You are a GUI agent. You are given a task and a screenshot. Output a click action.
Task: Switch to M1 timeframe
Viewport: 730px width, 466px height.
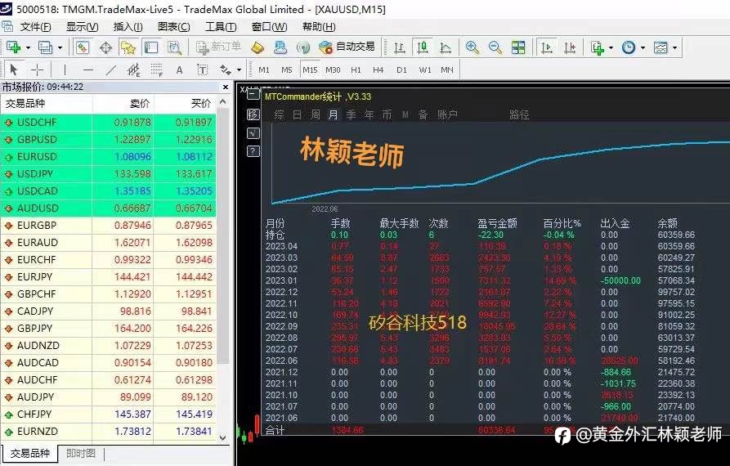coord(264,69)
